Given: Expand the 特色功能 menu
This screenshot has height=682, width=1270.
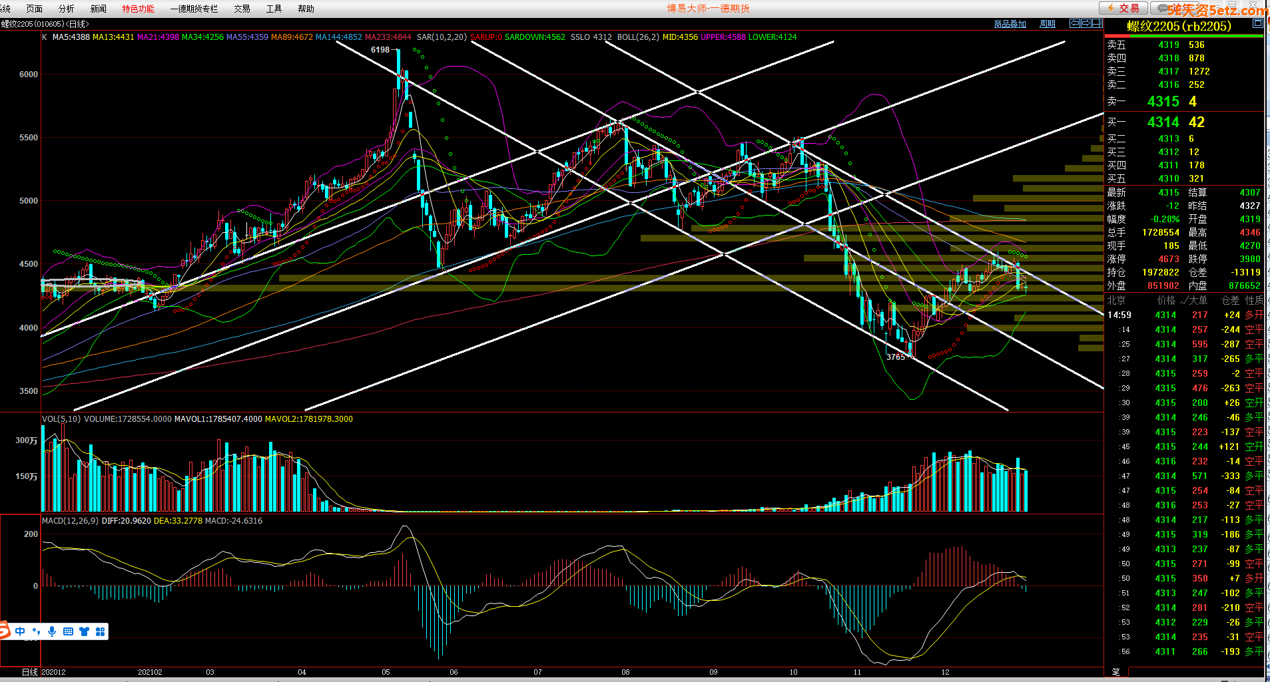Looking at the screenshot, I should pos(138,9).
